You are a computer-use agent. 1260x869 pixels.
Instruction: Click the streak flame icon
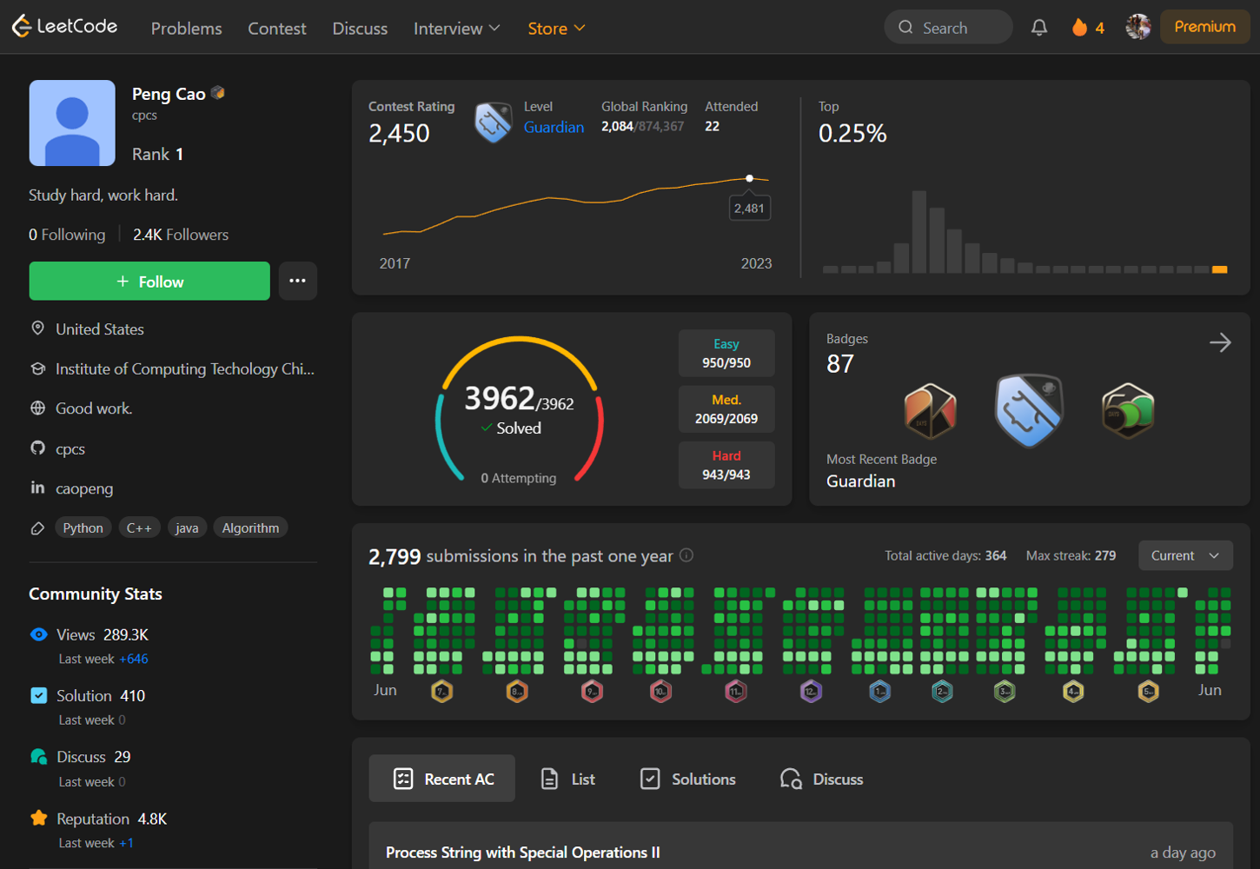(x=1079, y=28)
